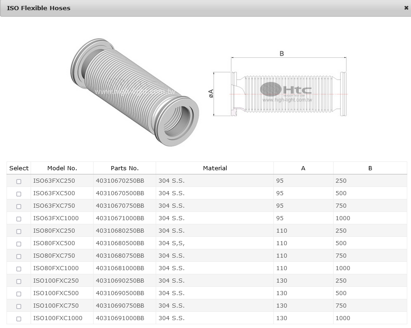Check the box for model ISO63FXC750
This screenshot has height=328, width=411.
(19, 206)
